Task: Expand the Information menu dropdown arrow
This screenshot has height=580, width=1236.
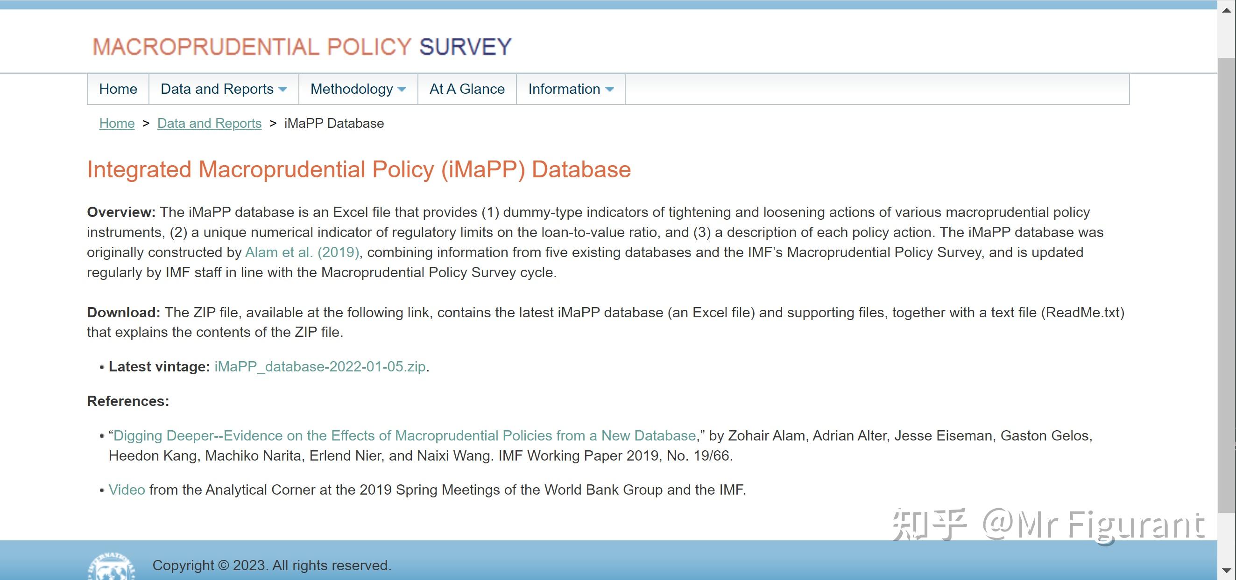Action: click(609, 89)
